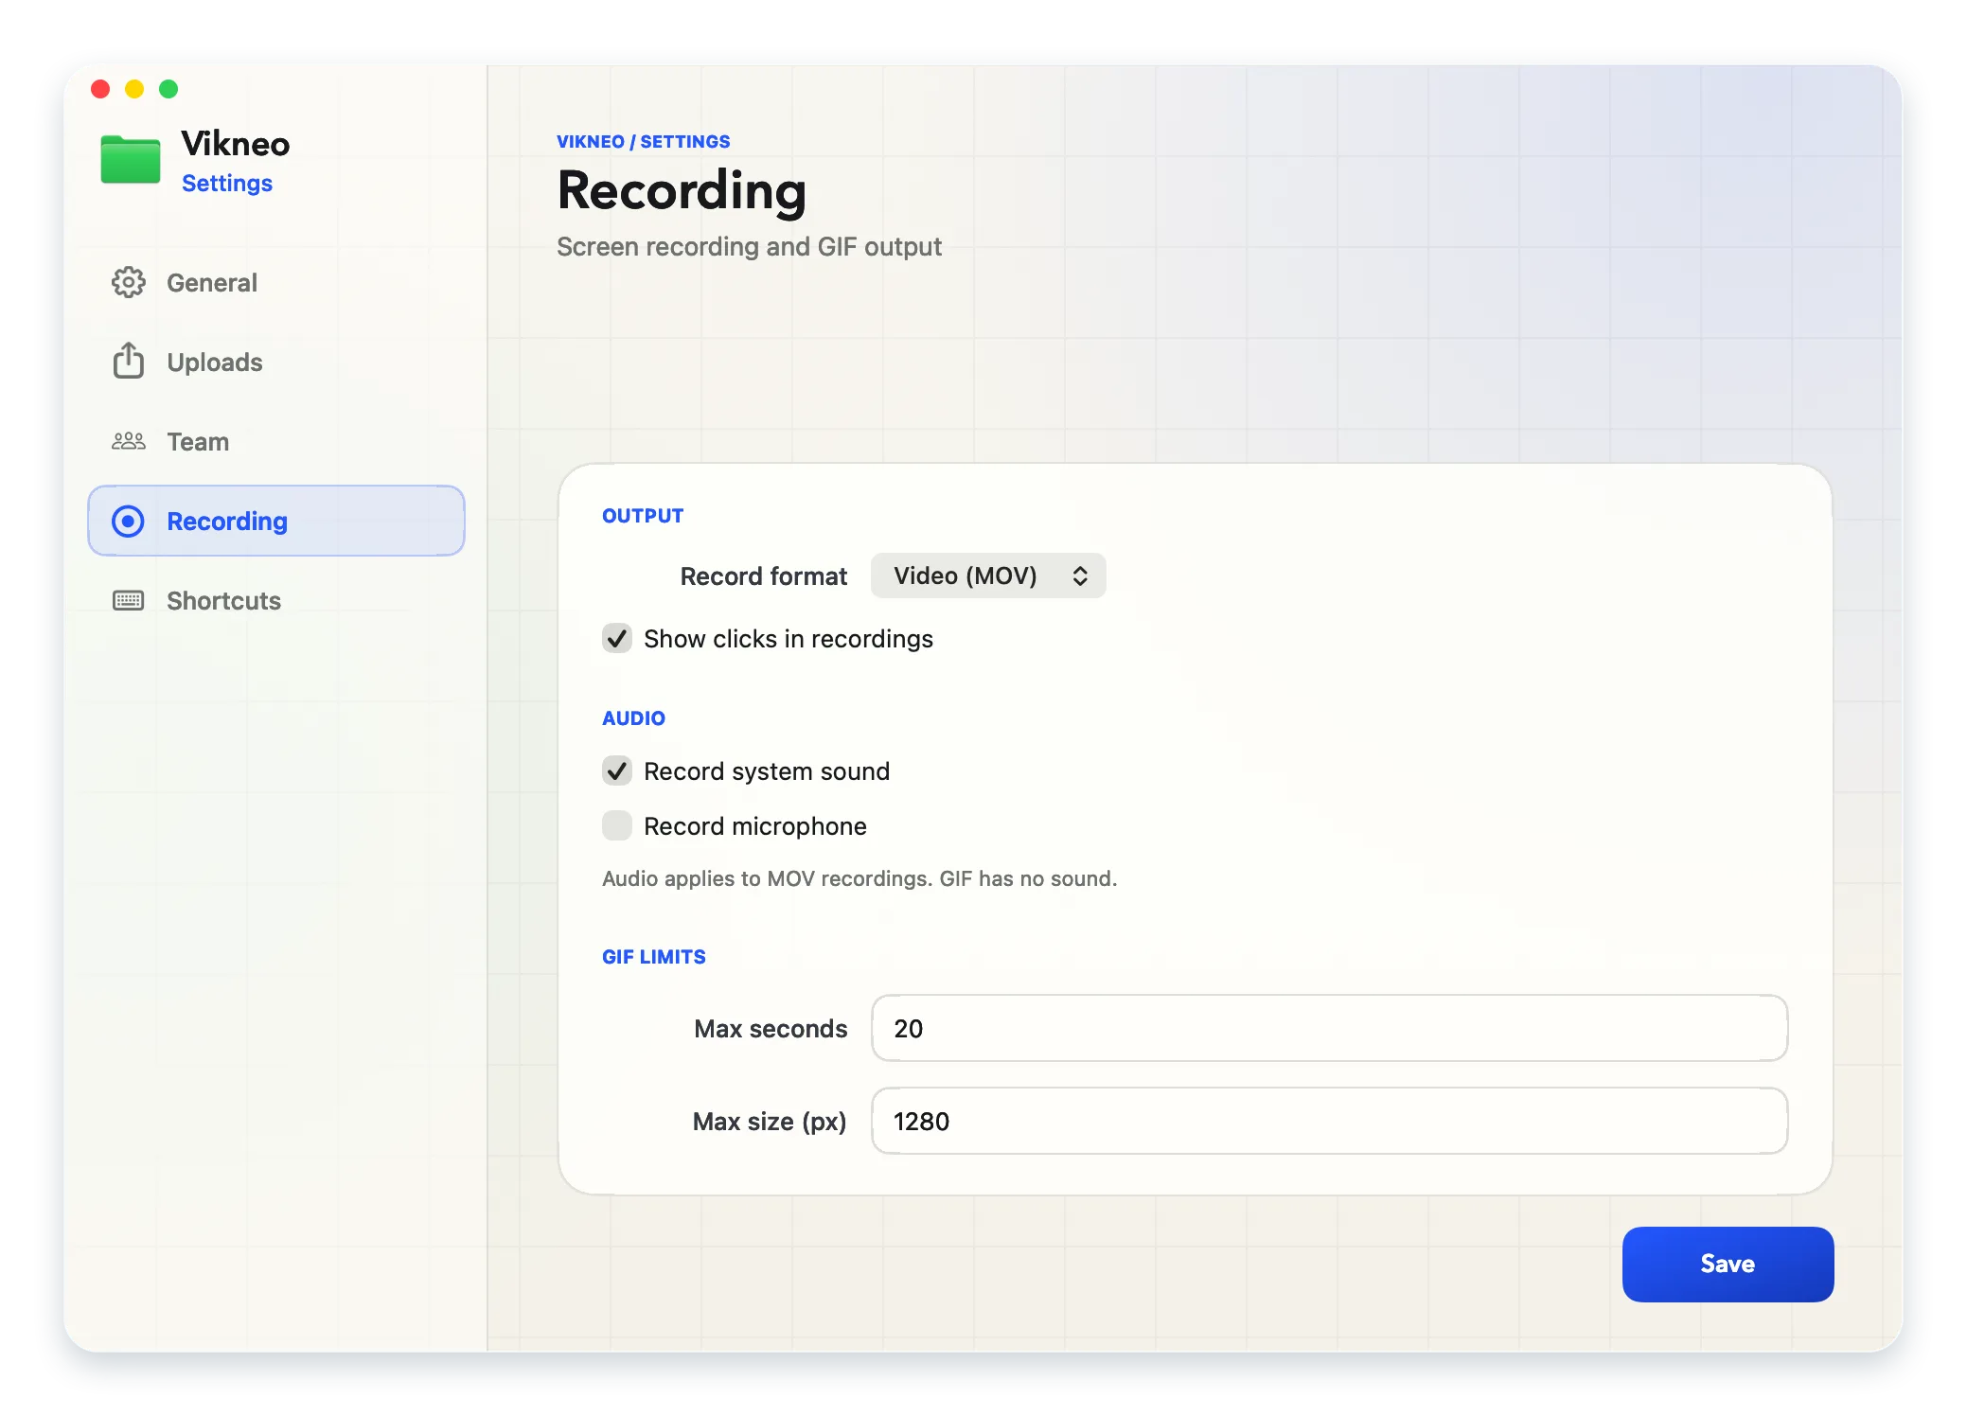Click Settings link under Vikneo
Viewport: 1967px width, 1416px height.
click(227, 184)
